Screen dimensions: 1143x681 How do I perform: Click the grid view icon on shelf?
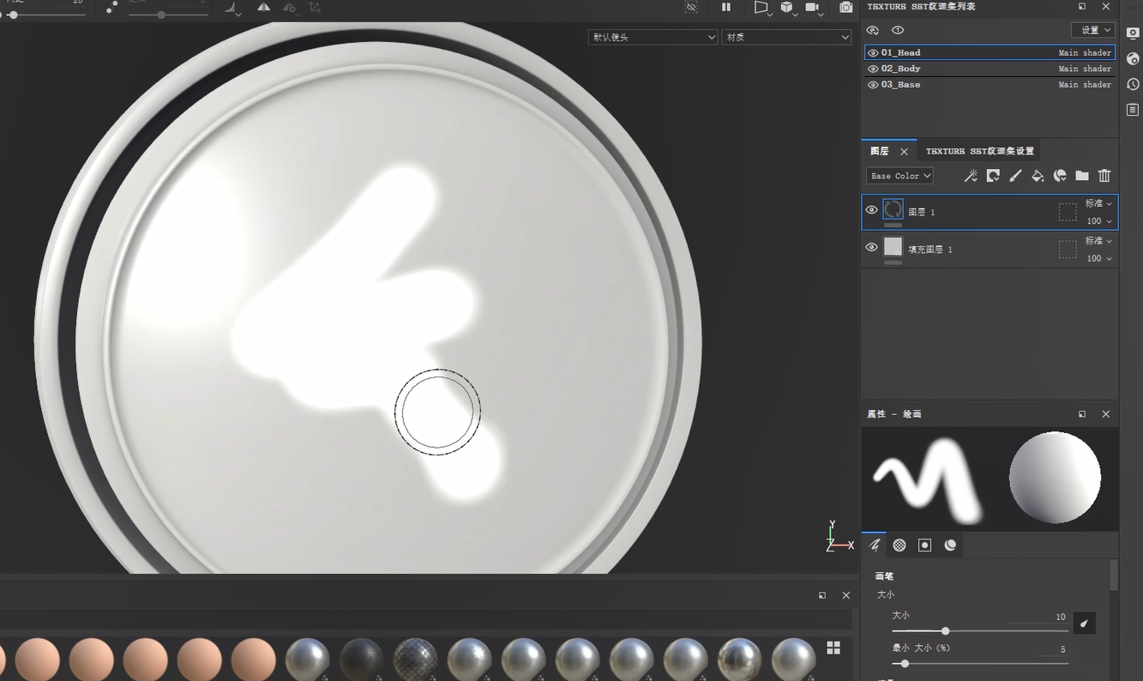833,648
